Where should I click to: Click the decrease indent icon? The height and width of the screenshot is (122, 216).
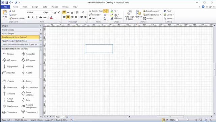click(81, 17)
